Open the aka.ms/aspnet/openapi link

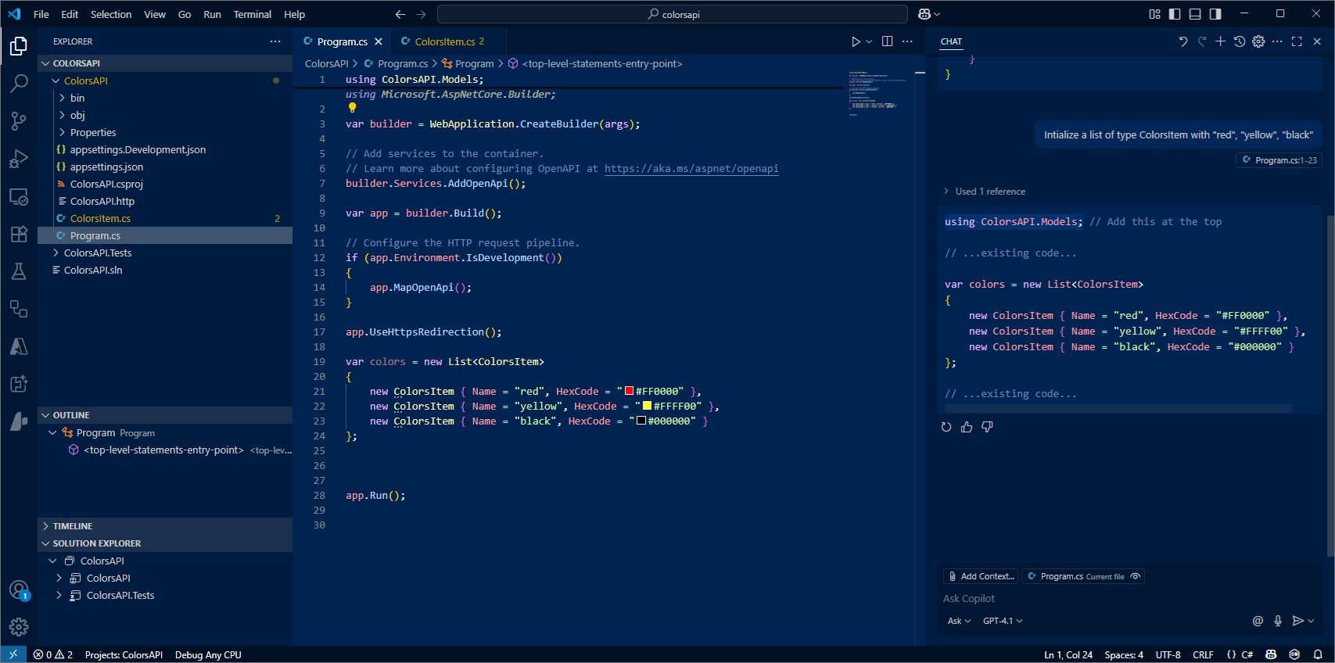click(x=691, y=168)
